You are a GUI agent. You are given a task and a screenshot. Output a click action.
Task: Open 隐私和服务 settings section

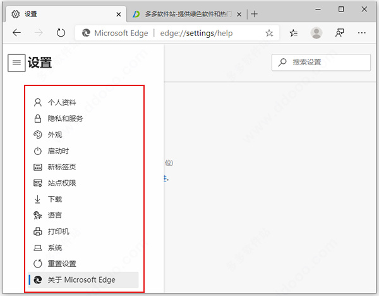click(83, 118)
